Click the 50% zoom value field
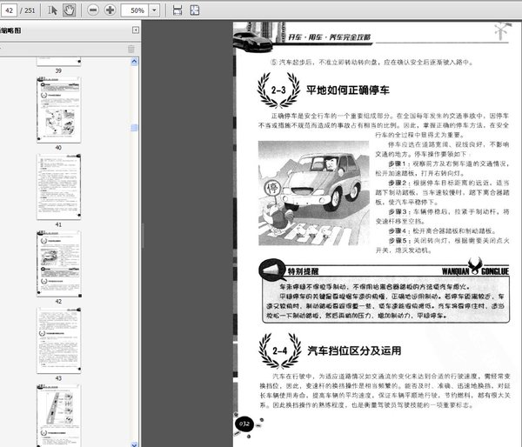The height and width of the screenshot is (447, 522). pyautogui.click(x=135, y=10)
